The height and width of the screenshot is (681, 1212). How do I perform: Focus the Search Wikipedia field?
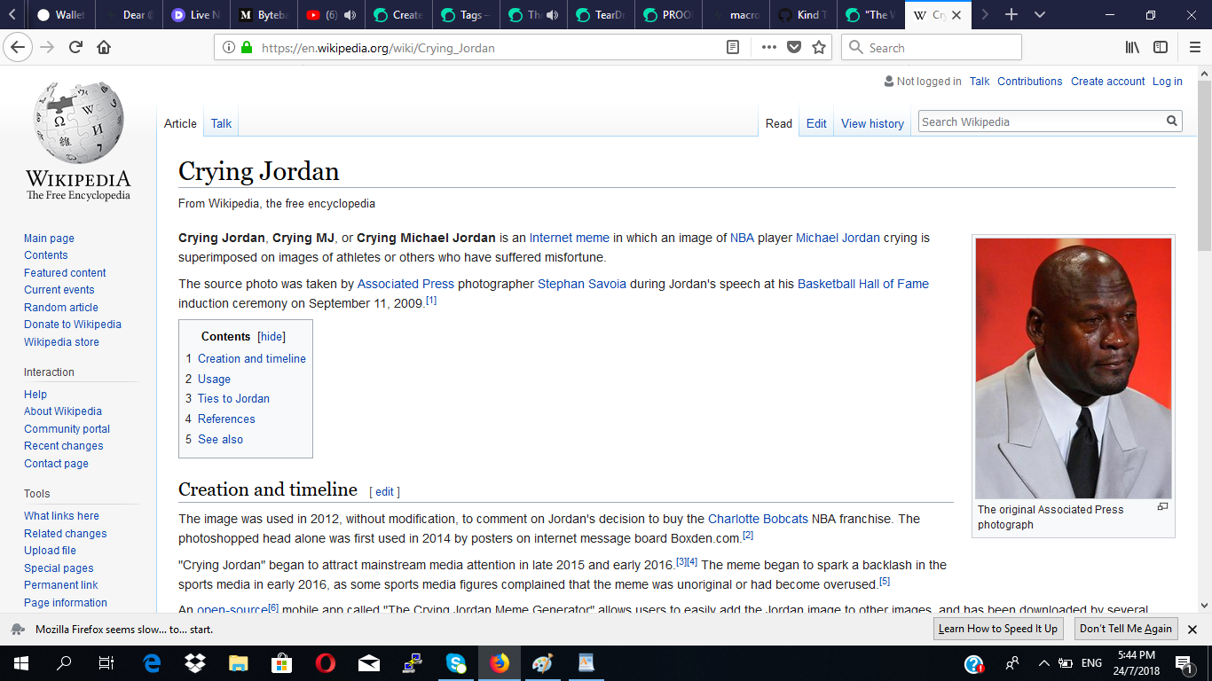coord(1041,121)
